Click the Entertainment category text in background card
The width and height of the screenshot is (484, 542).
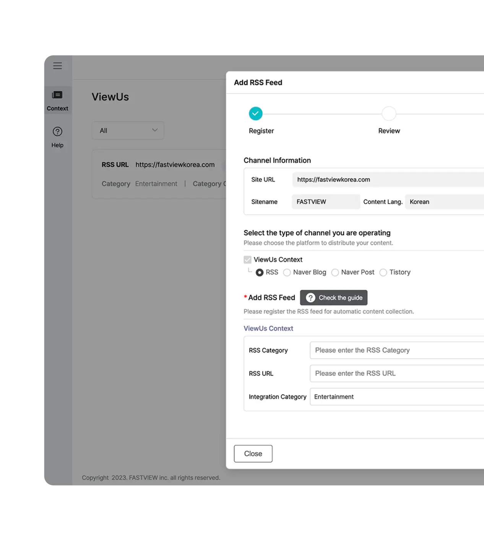(156, 184)
